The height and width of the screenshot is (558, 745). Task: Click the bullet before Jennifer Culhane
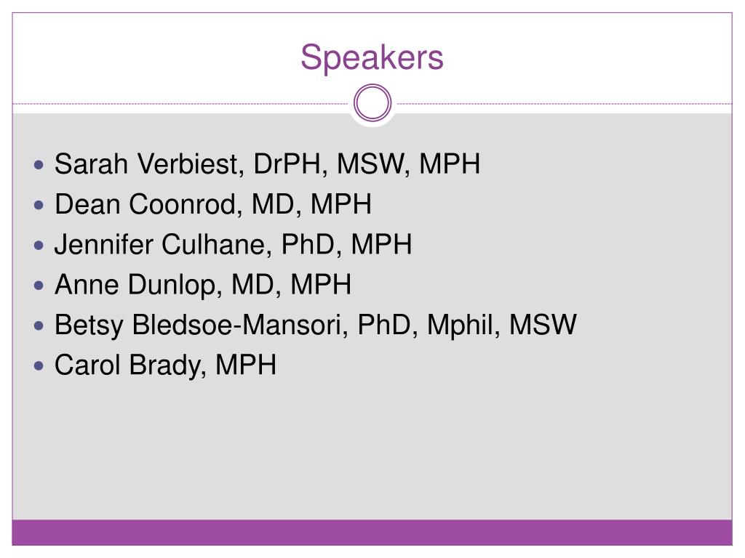point(39,246)
